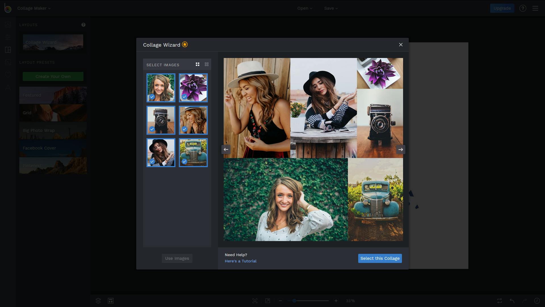Deselect the vintage camera image
Viewport: 545px width, 307px height.
[161, 120]
